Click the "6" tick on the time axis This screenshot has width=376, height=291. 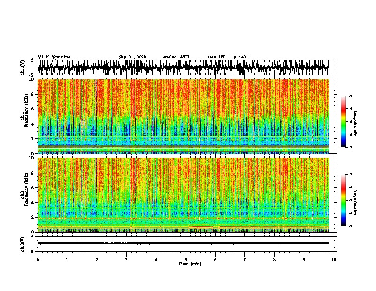215,260
